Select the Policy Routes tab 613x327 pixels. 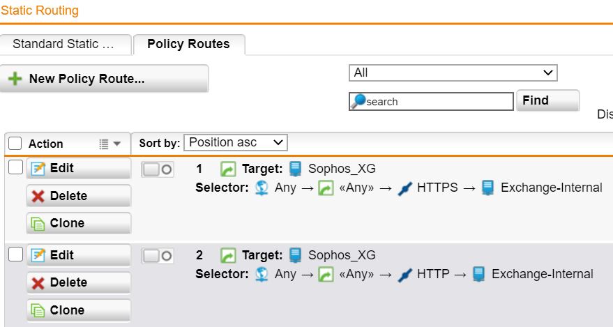189,44
